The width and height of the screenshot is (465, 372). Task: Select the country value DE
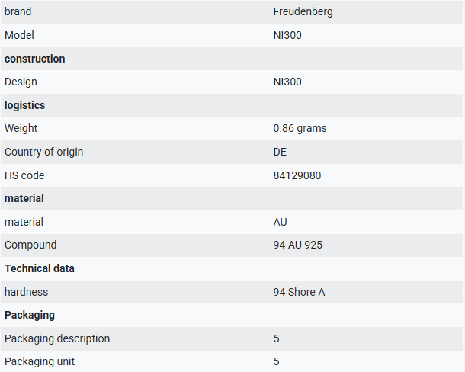280,152
